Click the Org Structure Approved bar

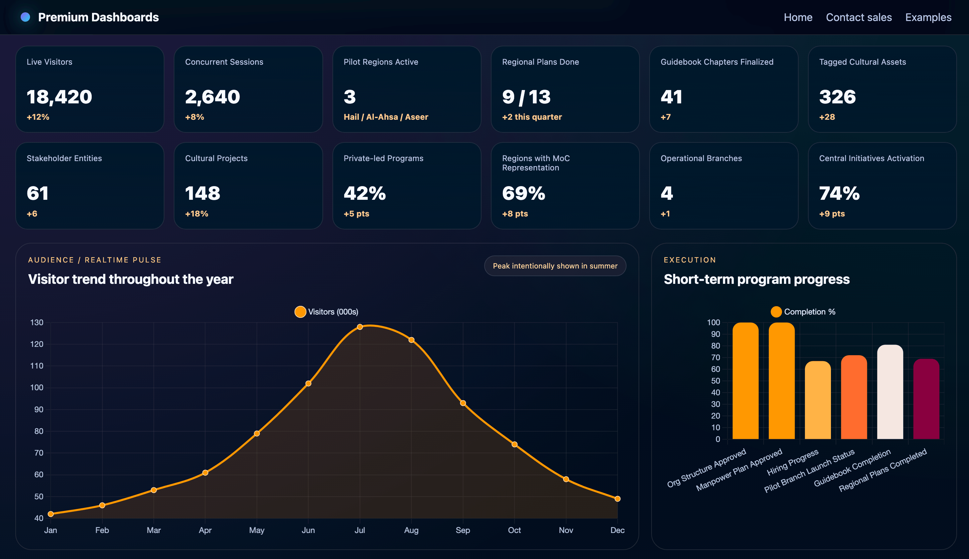[745, 381]
